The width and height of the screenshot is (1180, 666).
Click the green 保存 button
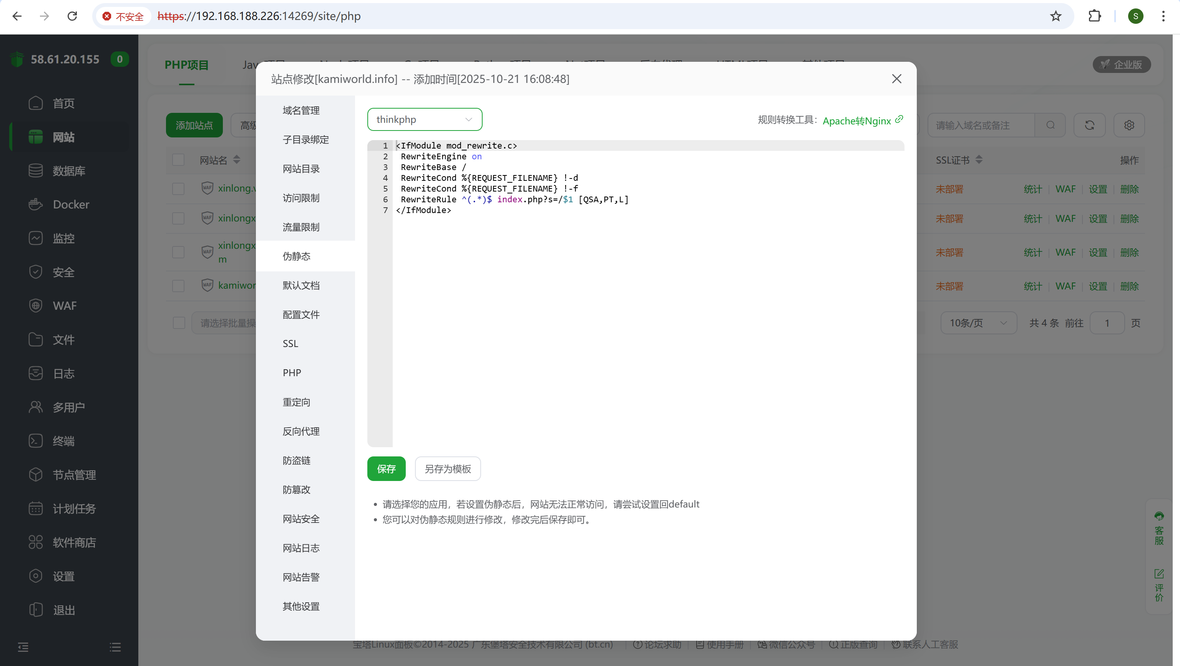click(x=386, y=468)
